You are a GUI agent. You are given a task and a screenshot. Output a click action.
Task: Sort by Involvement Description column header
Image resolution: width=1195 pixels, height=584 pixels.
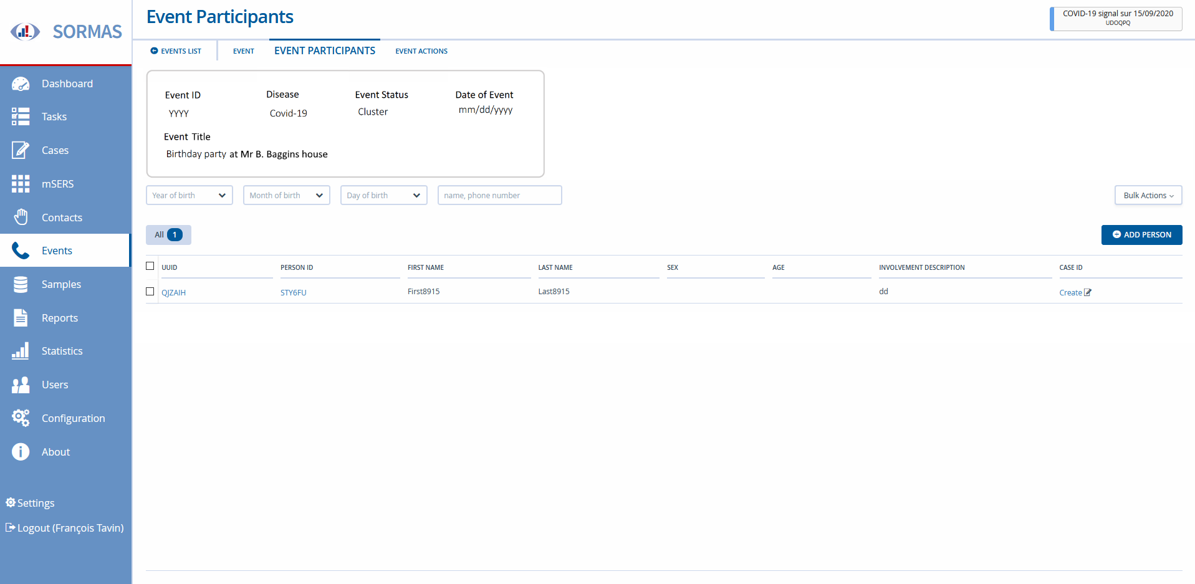(922, 267)
